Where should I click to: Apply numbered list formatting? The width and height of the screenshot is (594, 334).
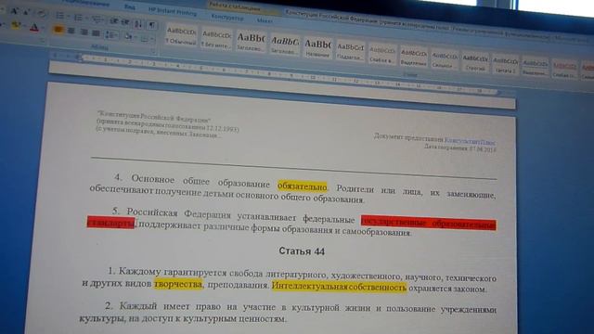pos(78,18)
